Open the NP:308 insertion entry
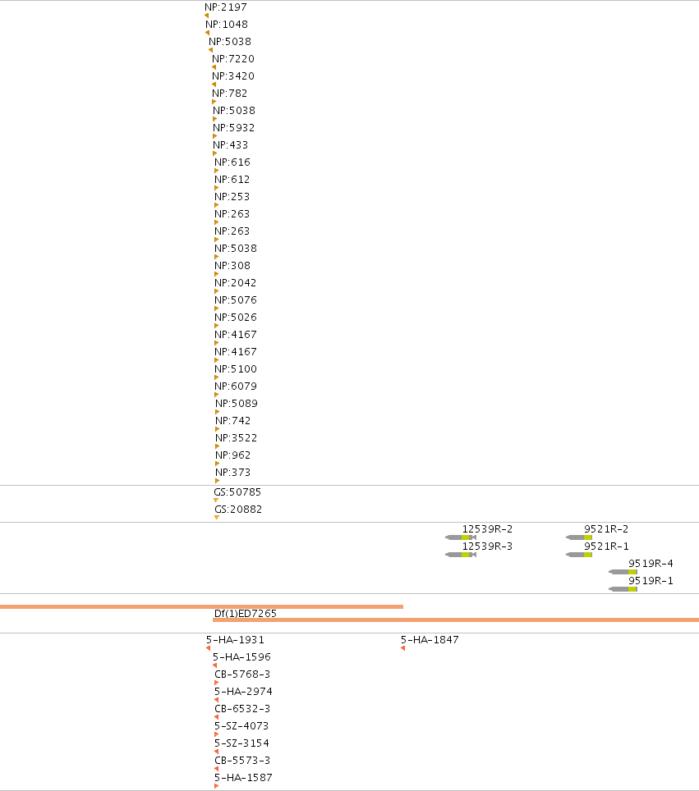 pyautogui.click(x=232, y=265)
